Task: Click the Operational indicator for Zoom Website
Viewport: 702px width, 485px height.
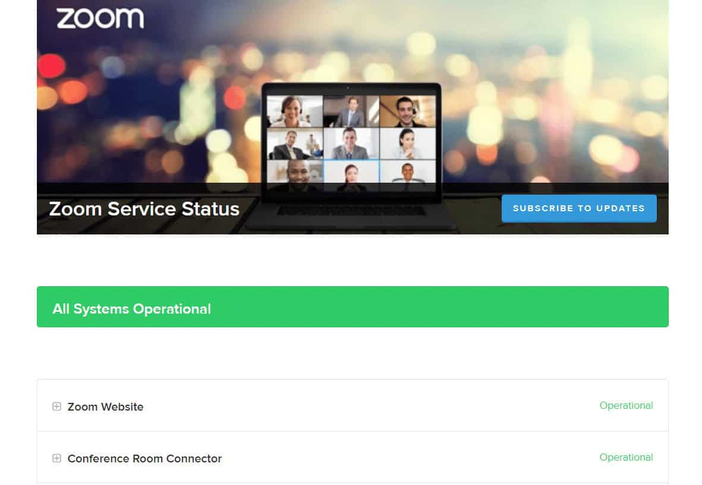Action: (626, 405)
